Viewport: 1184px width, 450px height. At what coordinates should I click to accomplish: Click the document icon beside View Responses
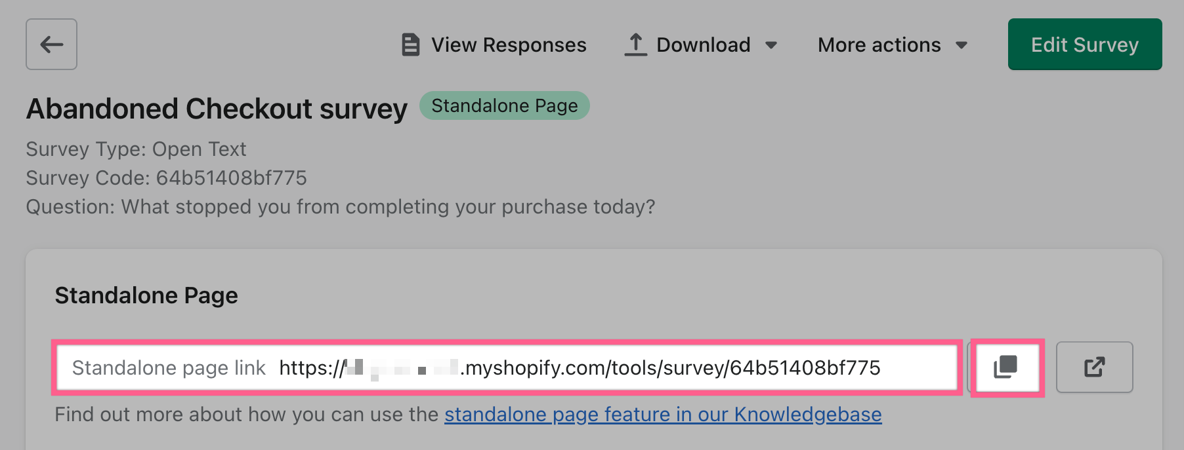[410, 45]
